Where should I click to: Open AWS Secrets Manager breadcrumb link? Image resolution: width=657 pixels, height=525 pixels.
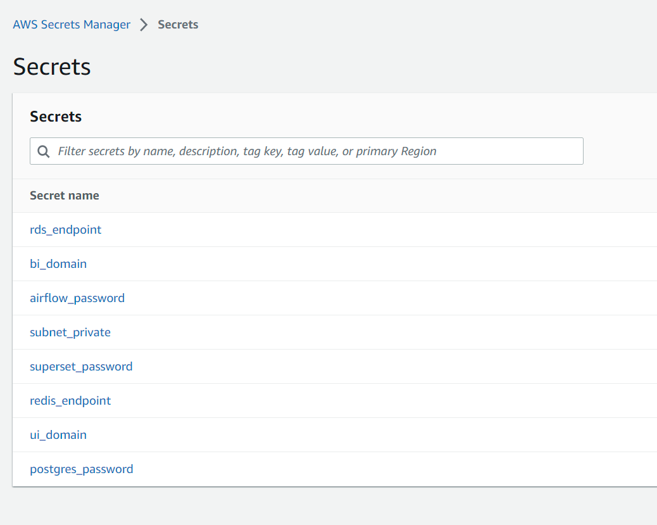[72, 25]
